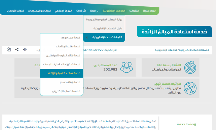
Task: Open the قنوات التواصل menu
Action: pyautogui.click(x=15, y=11)
